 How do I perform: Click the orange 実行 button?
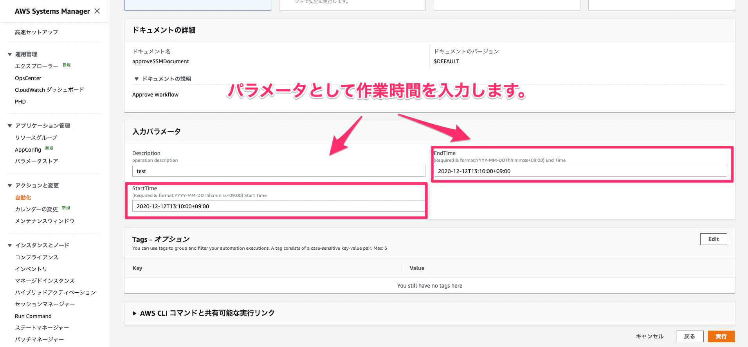click(721, 336)
